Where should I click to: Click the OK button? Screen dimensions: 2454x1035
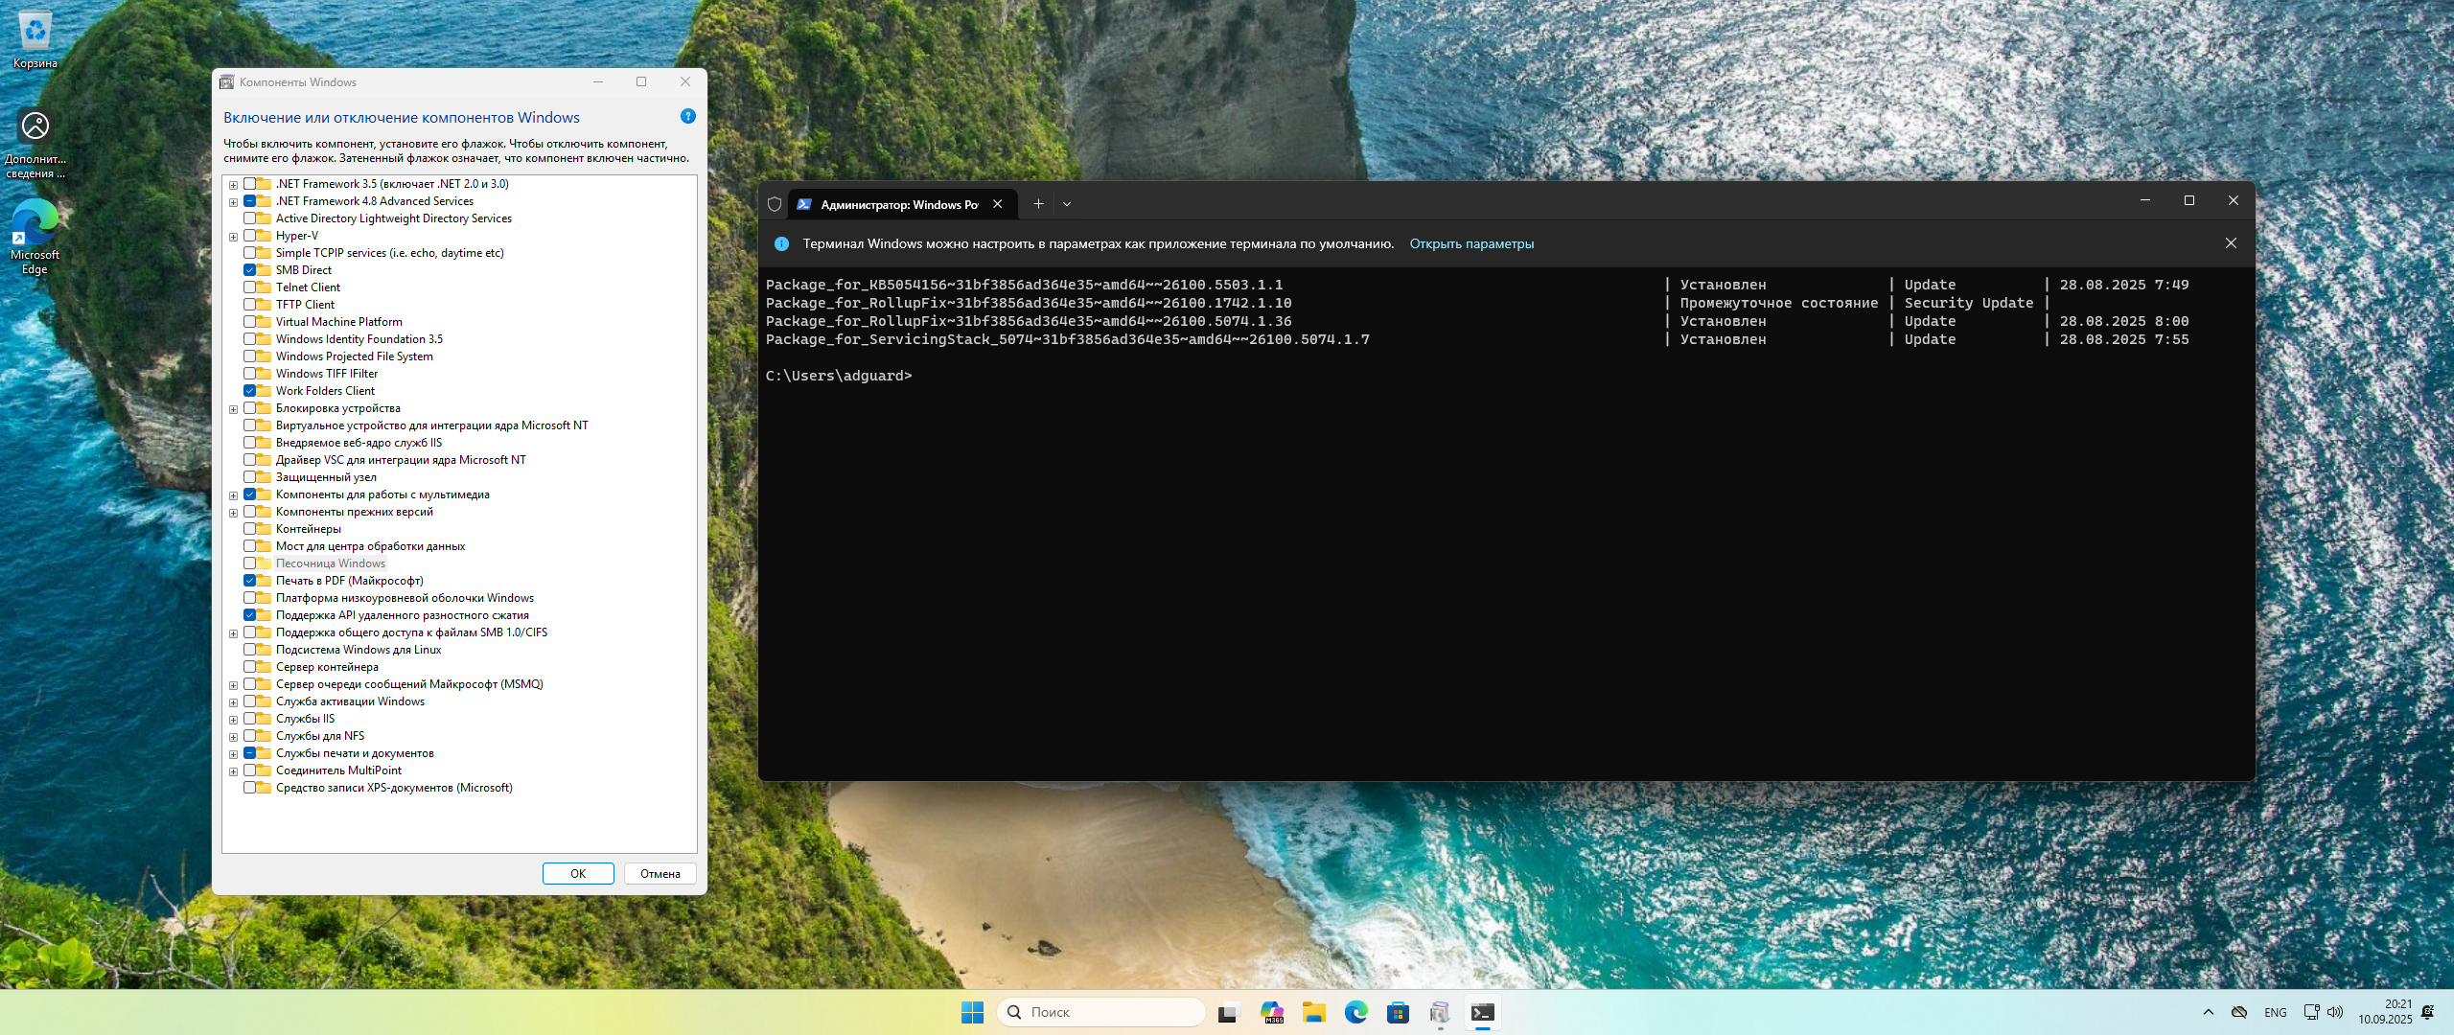tap(578, 873)
